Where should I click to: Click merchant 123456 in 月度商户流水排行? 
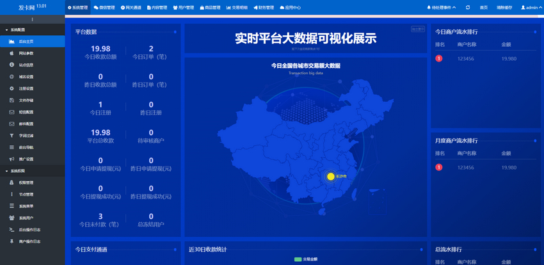(465, 168)
